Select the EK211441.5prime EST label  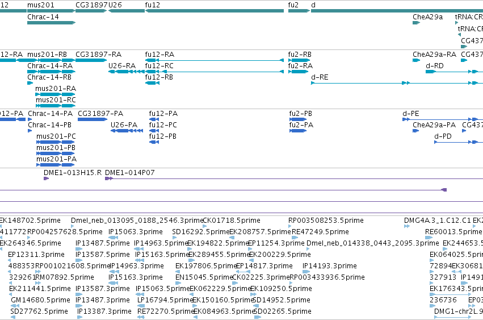click(40, 289)
